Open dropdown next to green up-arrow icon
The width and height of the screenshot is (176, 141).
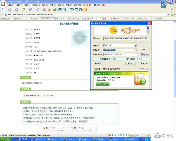[x=27, y=10]
